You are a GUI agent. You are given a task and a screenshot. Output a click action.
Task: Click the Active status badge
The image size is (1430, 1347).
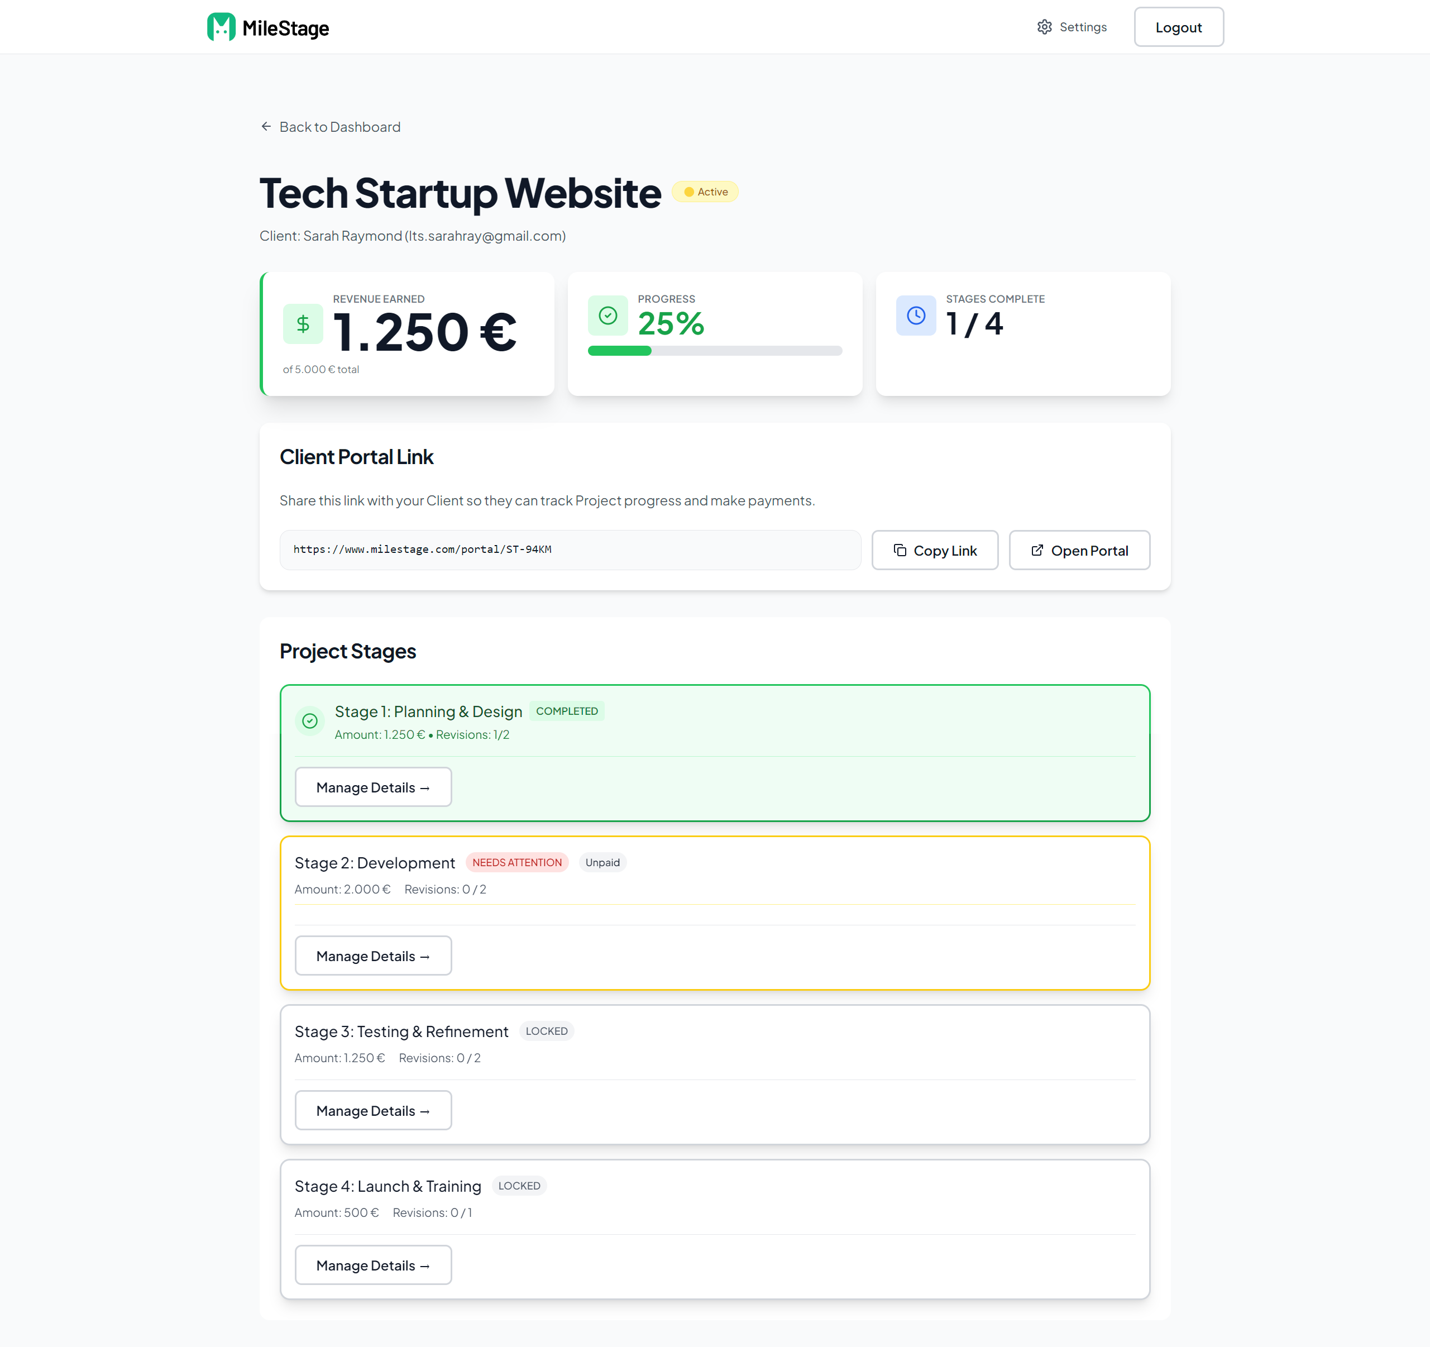point(705,192)
